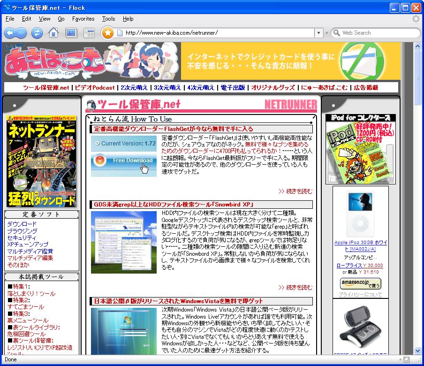This screenshot has height=366, width=424.
Task: Click the Windows Vista screenshot thumbnail
Action: coord(124,331)
